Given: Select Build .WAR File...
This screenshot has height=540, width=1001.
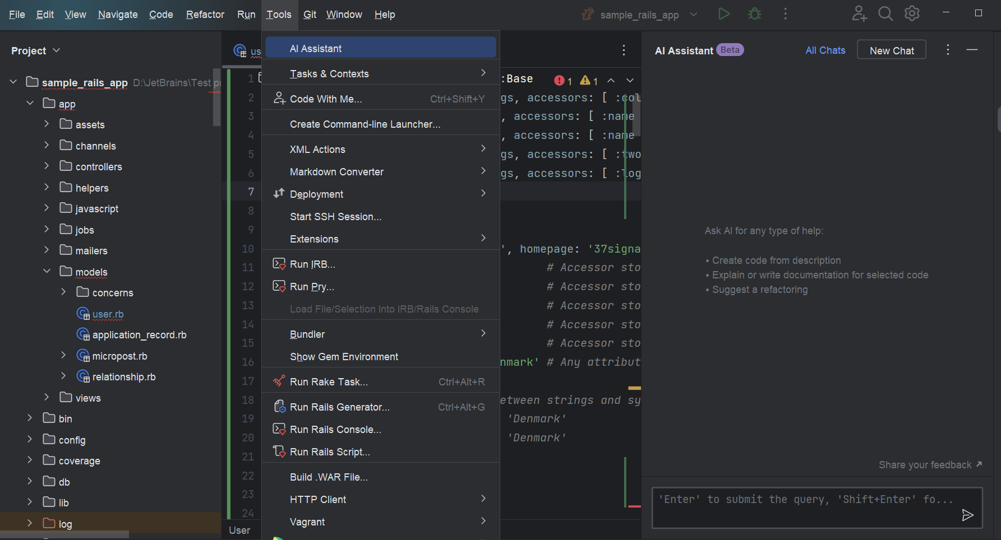Looking at the screenshot, I should 381,477.
